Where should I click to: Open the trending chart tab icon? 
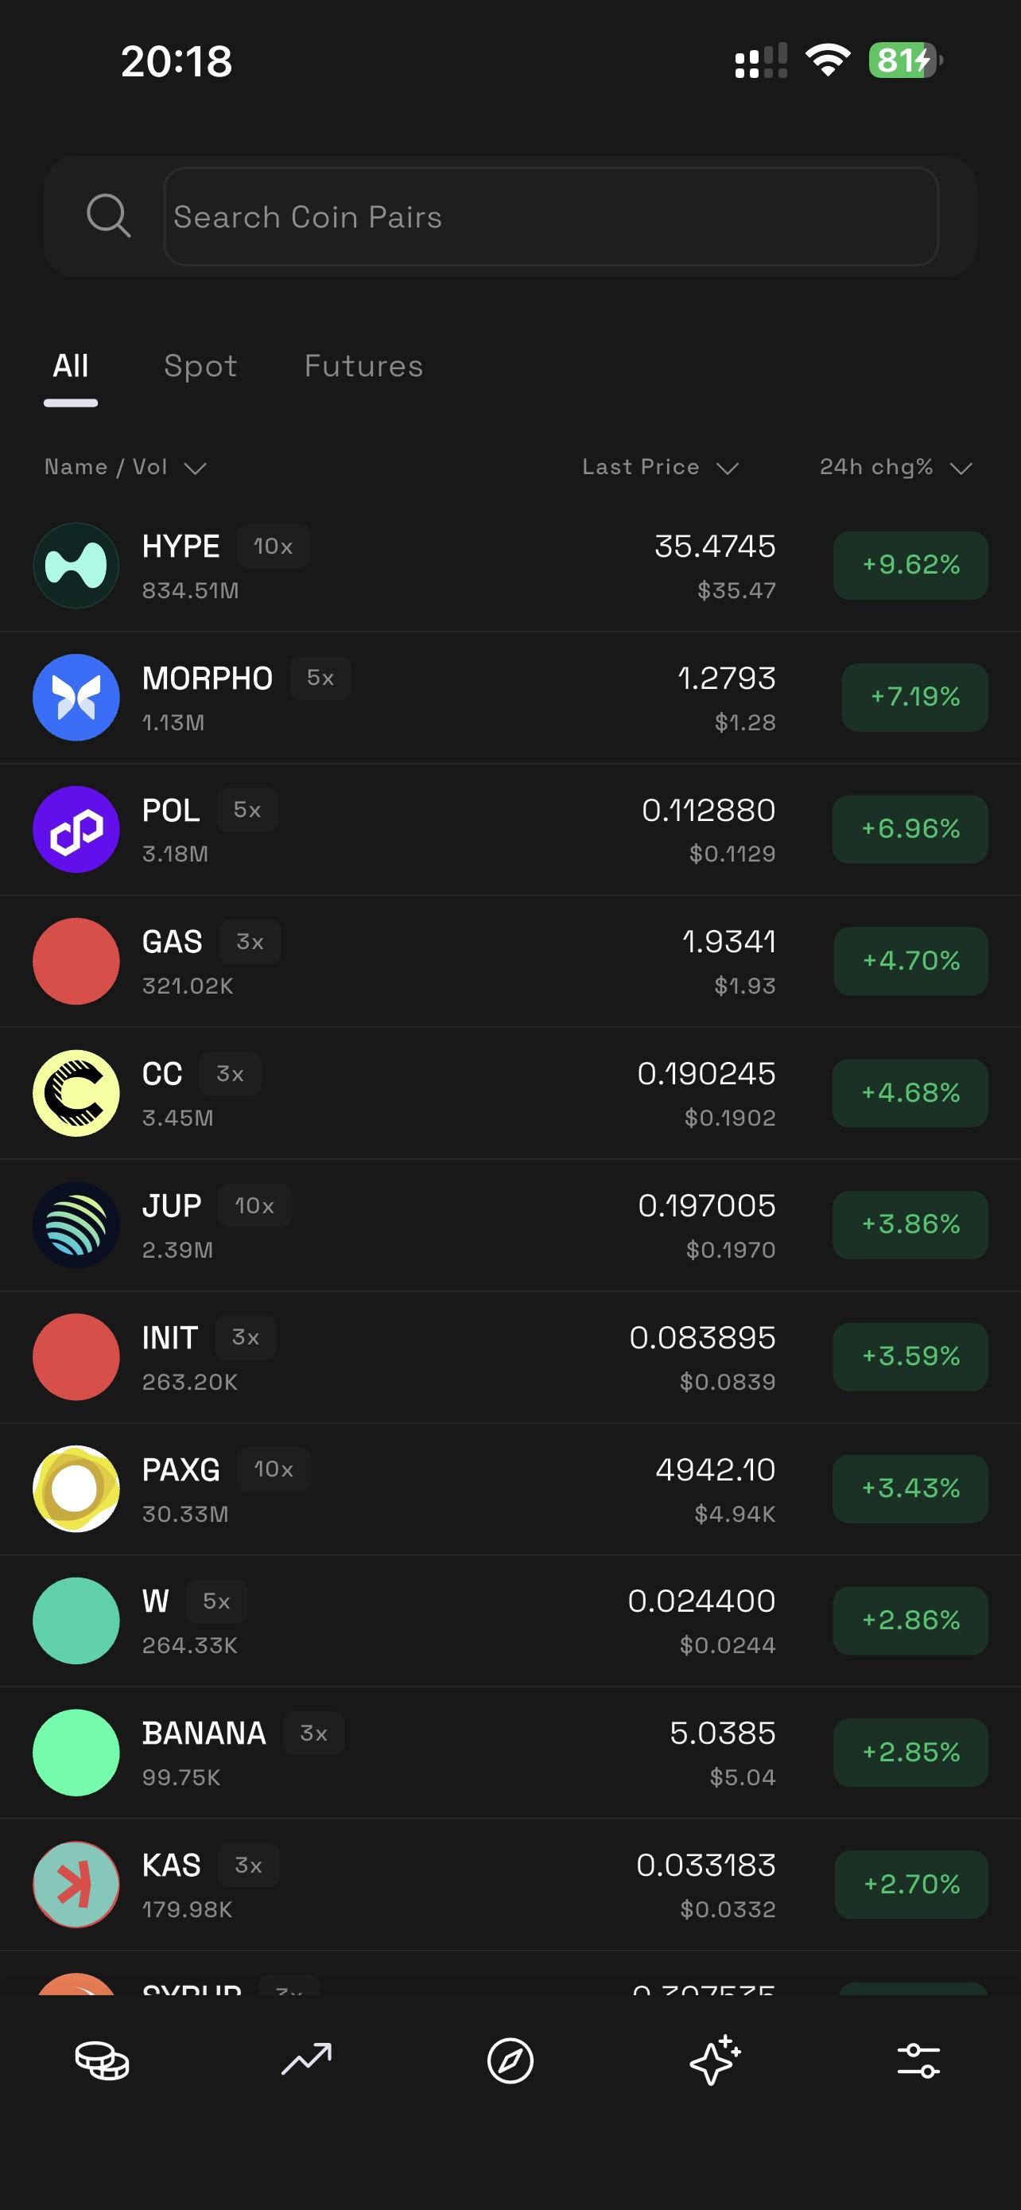(x=306, y=2060)
